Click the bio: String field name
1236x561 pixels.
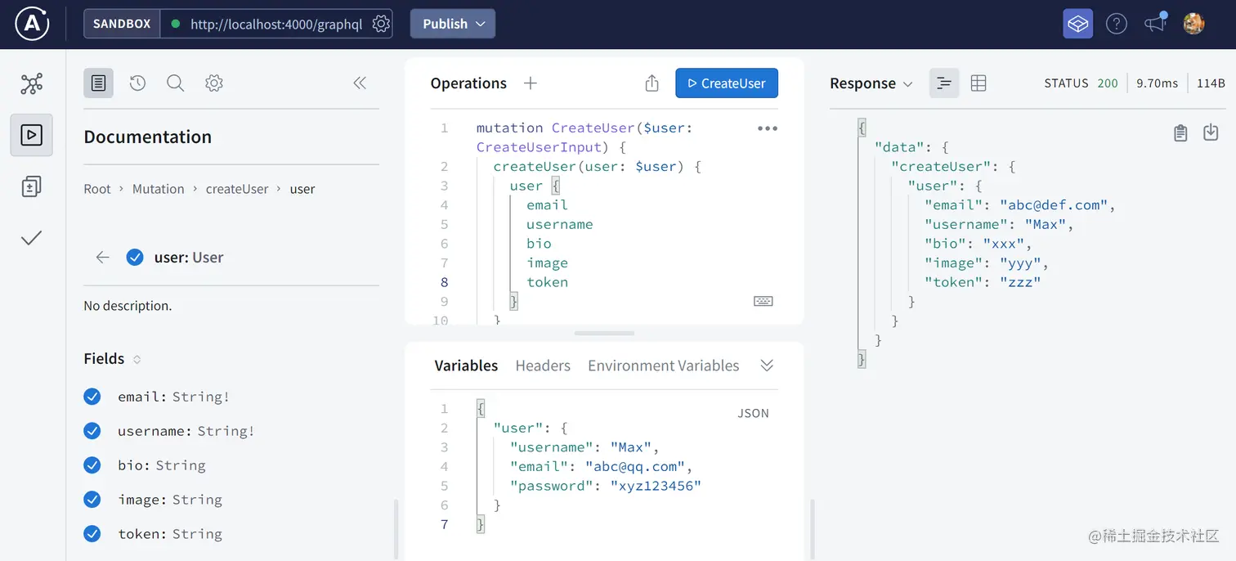161,465
